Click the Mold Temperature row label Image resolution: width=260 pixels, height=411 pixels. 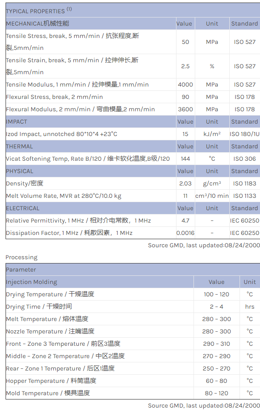[48, 393]
